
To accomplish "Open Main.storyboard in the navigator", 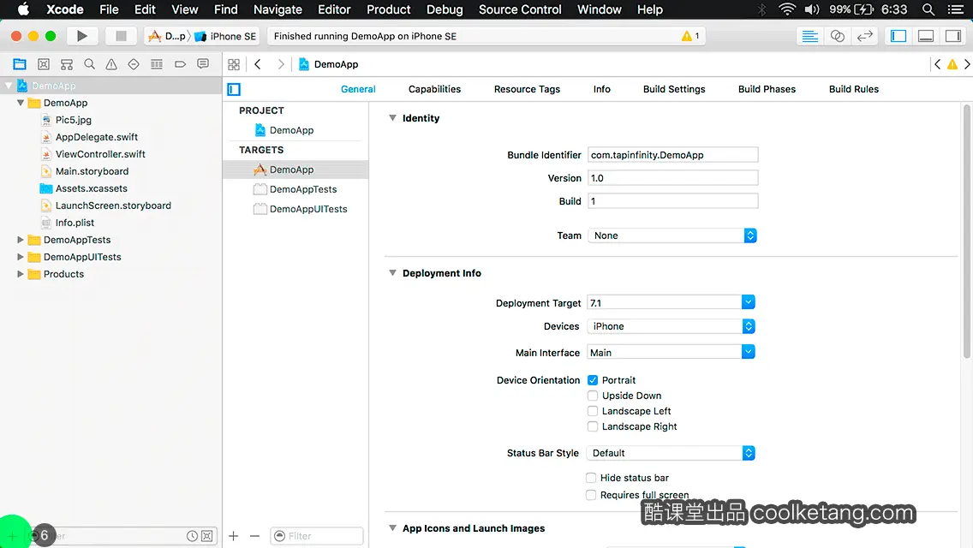I will click(x=92, y=171).
